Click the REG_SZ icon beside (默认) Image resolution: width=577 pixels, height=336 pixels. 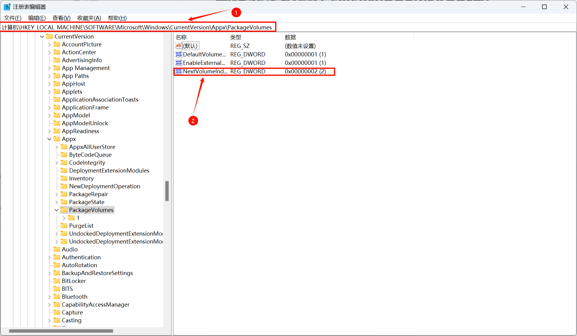[178, 45]
